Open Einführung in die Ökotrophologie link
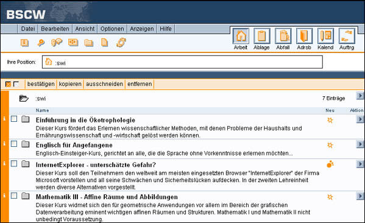Image resolution: width=365 pixels, height=223 pixels. click(85, 120)
